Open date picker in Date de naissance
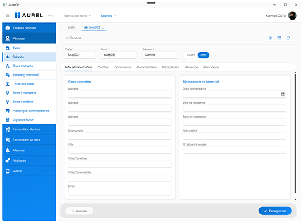The height and width of the screenshot is (224, 303). (282, 94)
